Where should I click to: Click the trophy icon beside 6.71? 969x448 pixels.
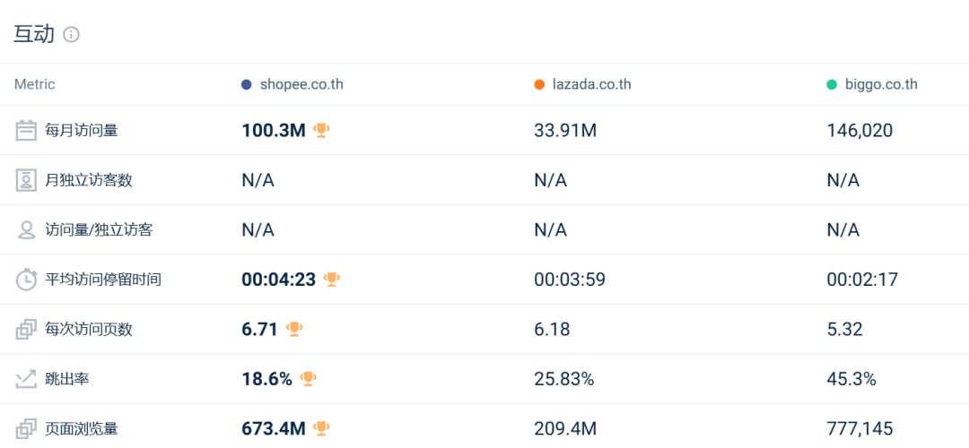294,329
